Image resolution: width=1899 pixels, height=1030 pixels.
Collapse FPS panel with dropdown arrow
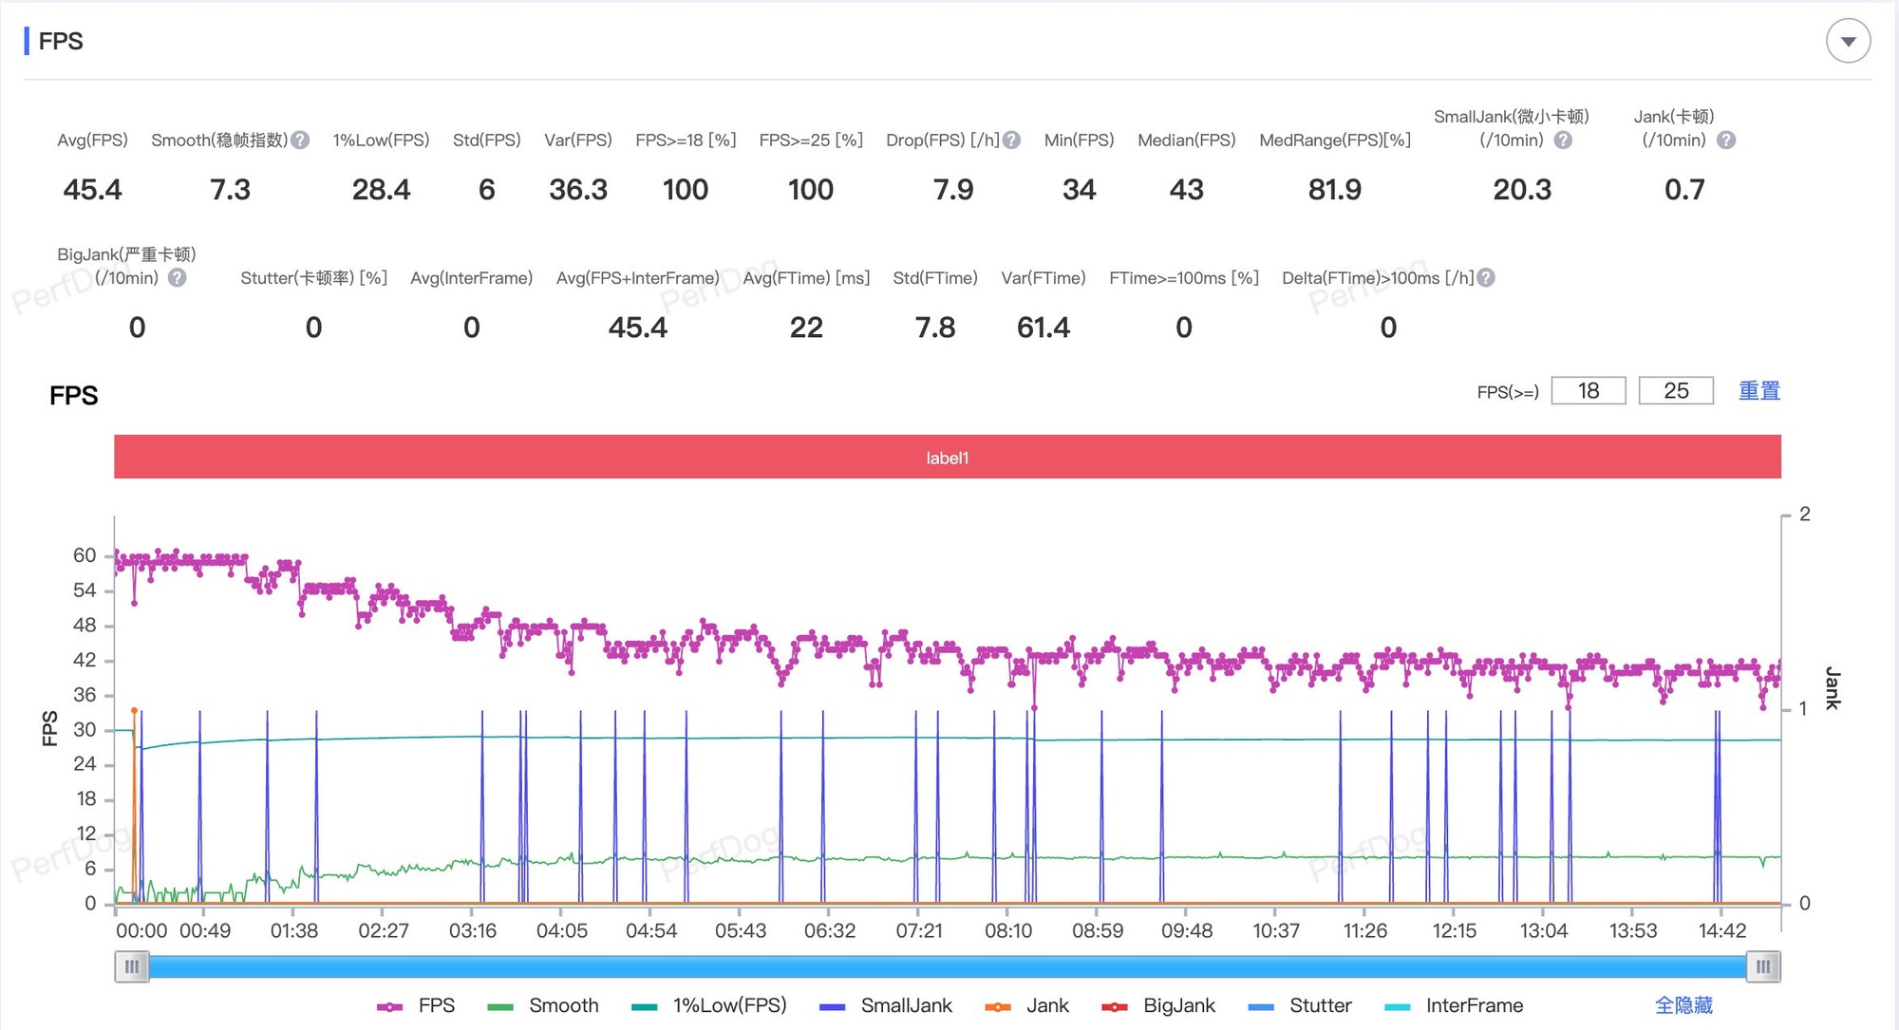pyautogui.click(x=1848, y=42)
